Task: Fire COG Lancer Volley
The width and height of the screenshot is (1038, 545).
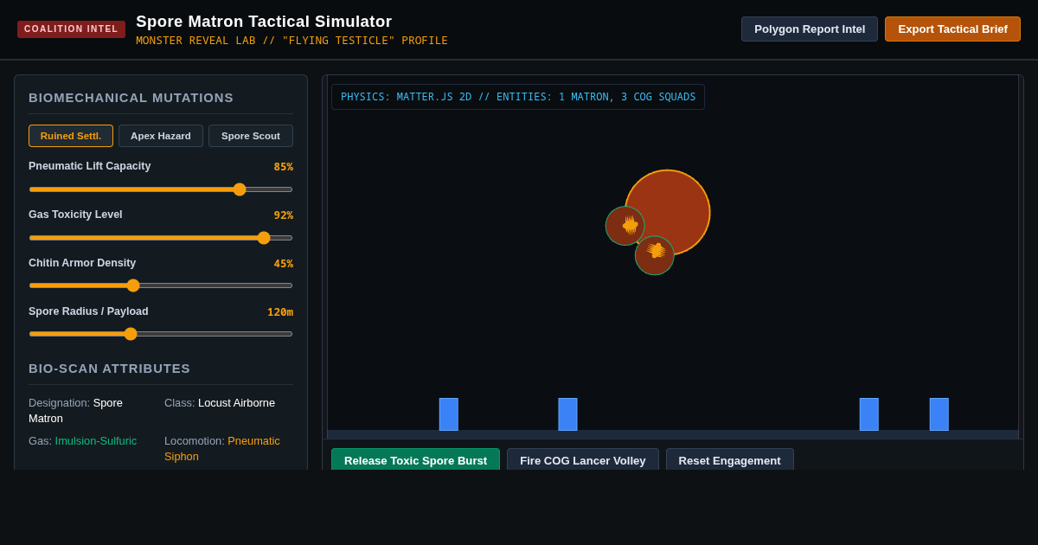Action: [583, 459]
